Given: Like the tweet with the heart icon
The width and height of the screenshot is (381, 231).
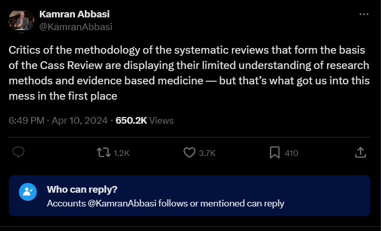Looking at the screenshot, I should 189,152.
